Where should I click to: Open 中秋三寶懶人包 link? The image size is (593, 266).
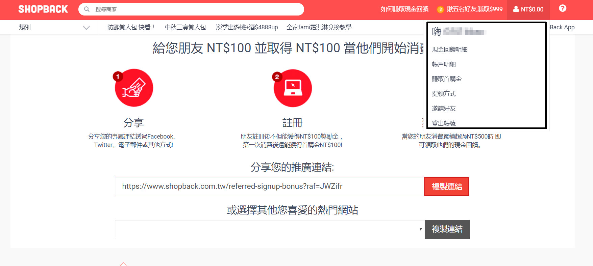pyautogui.click(x=186, y=27)
